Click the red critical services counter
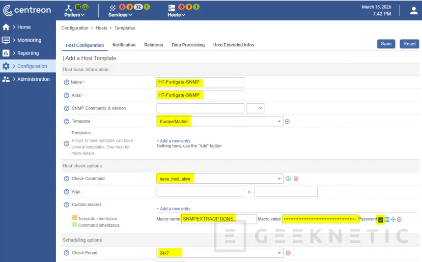 tap(122, 7)
